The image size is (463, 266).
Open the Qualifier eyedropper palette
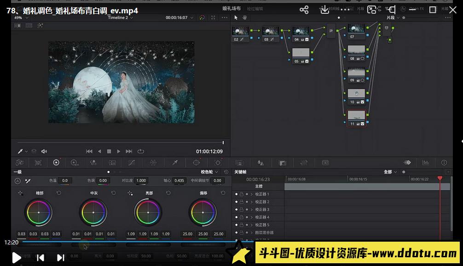175,163
